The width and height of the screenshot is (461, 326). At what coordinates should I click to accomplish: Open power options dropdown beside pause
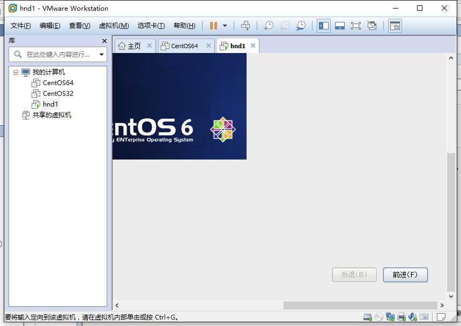[225, 26]
